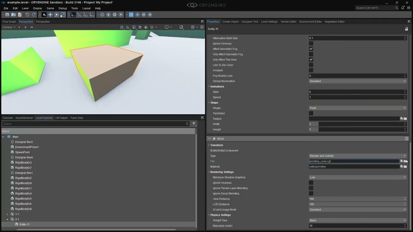The image size is (413, 232).
Task: Open Minimum Shadow Graphics dropdown
Action: pyautogui.click(x=358, y=177)
